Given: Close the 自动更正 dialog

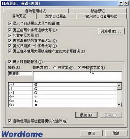Looking at the screenshot, I should coord(126,3).
